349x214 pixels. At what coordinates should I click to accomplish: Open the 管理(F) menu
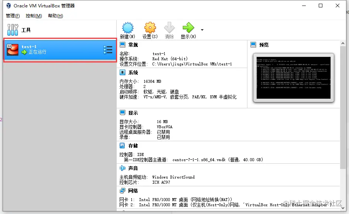(13, 16)
